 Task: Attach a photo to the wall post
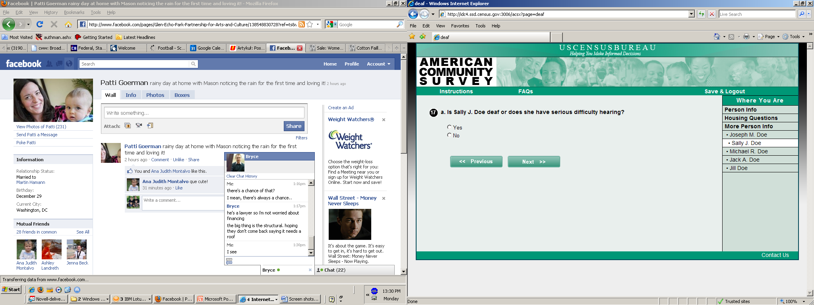coord(128,125)
